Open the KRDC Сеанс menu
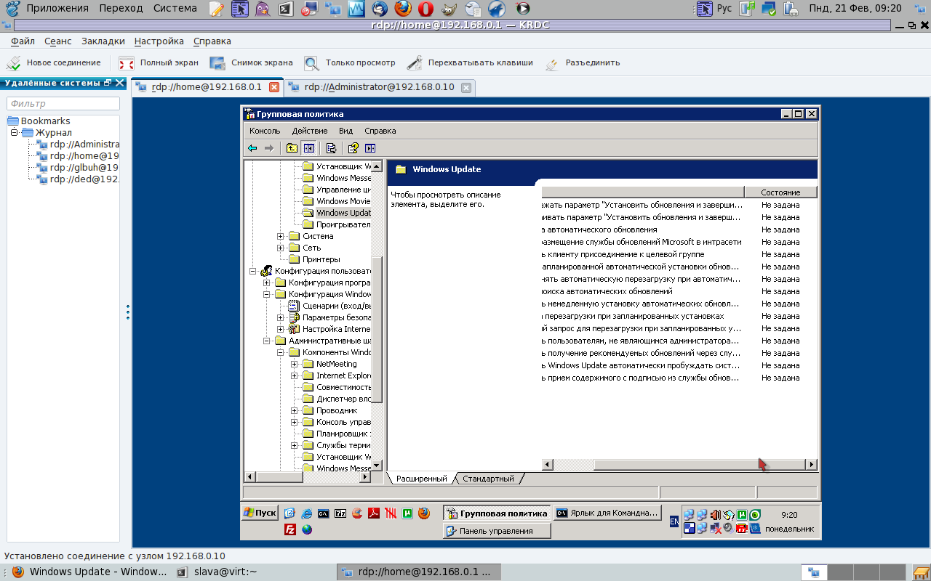 (58, 41)
